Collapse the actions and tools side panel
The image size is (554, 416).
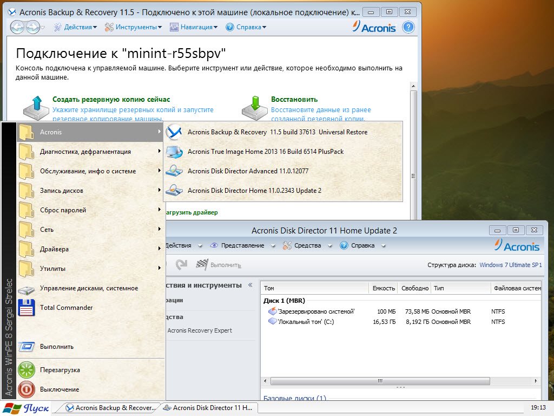(x=250, y=285)
